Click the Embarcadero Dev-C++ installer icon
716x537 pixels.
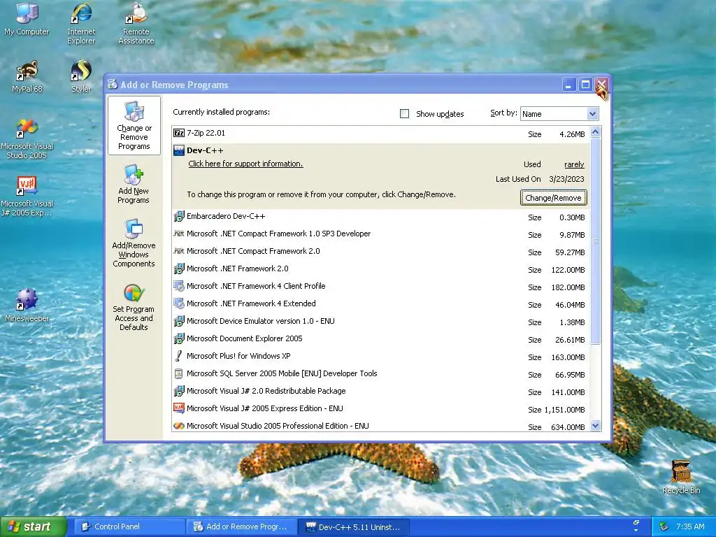[178, 216]
